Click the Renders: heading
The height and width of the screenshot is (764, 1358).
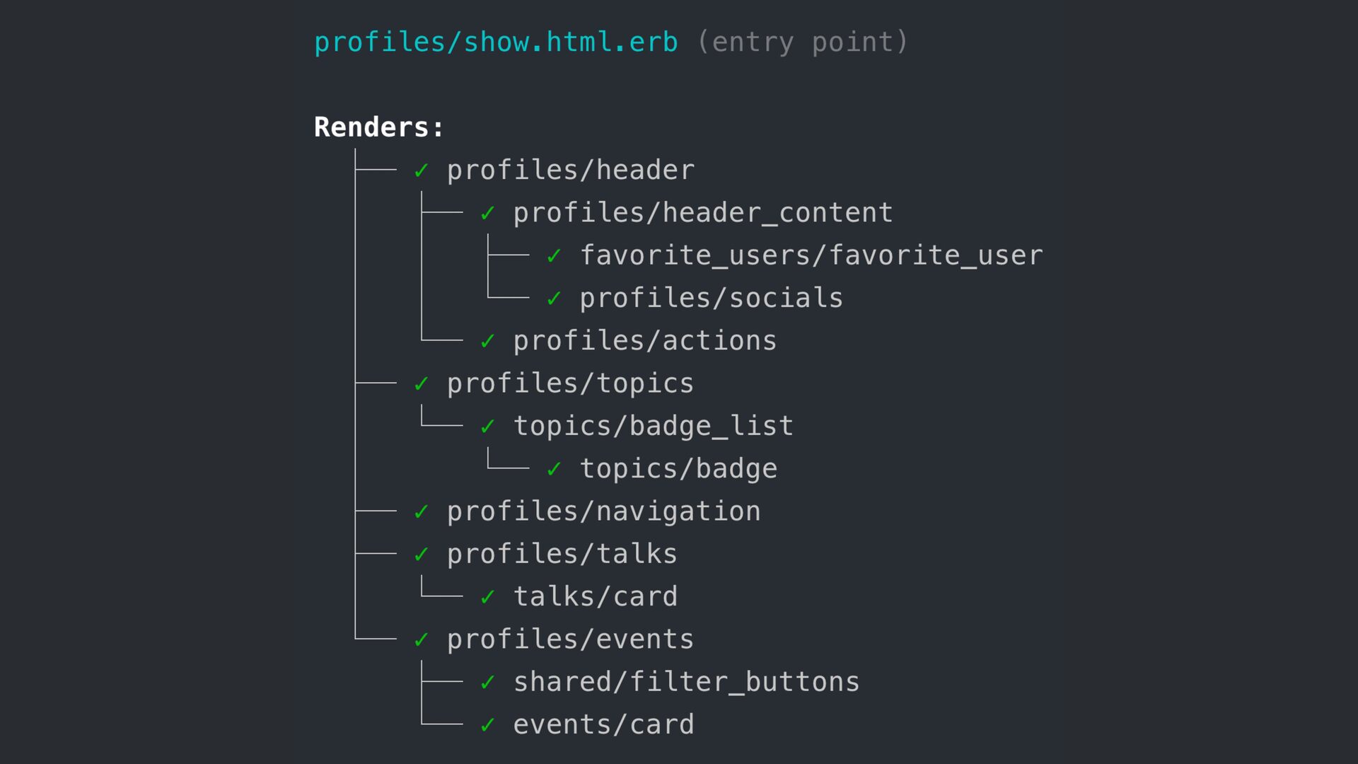coord(379,127)
